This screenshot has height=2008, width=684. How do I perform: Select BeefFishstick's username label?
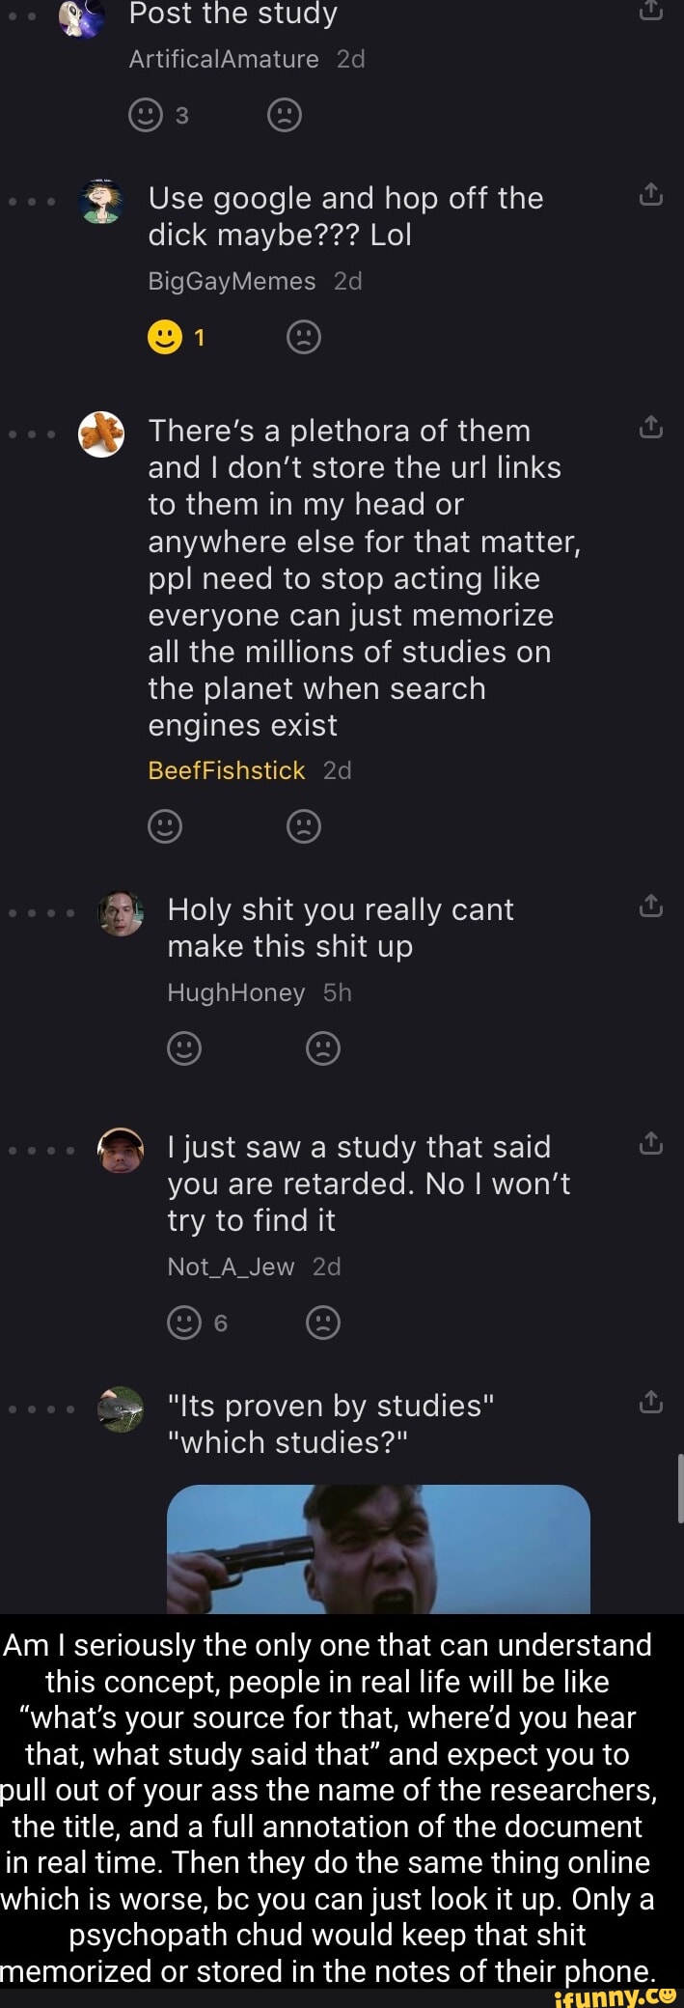226,770
